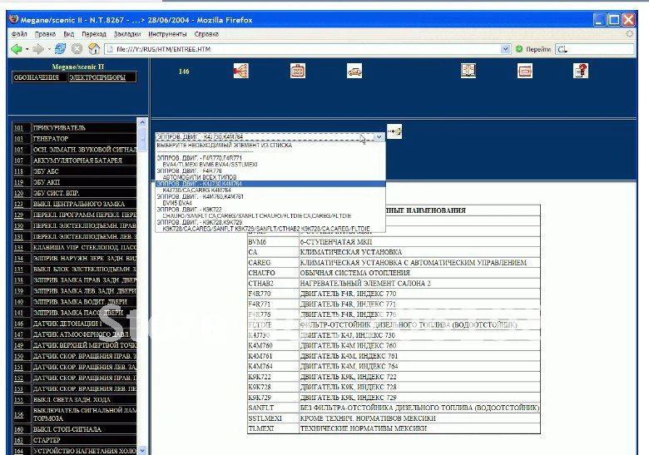This screenshot has width=649, height=455.
Task: Open the open-book manual icon
Action: (468, 71)
